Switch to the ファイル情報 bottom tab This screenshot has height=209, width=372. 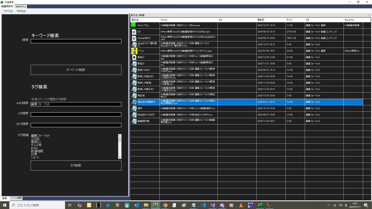point(16,198)
